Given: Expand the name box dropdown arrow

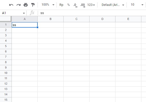Looking at the screenshot, I should coord(24,13).
